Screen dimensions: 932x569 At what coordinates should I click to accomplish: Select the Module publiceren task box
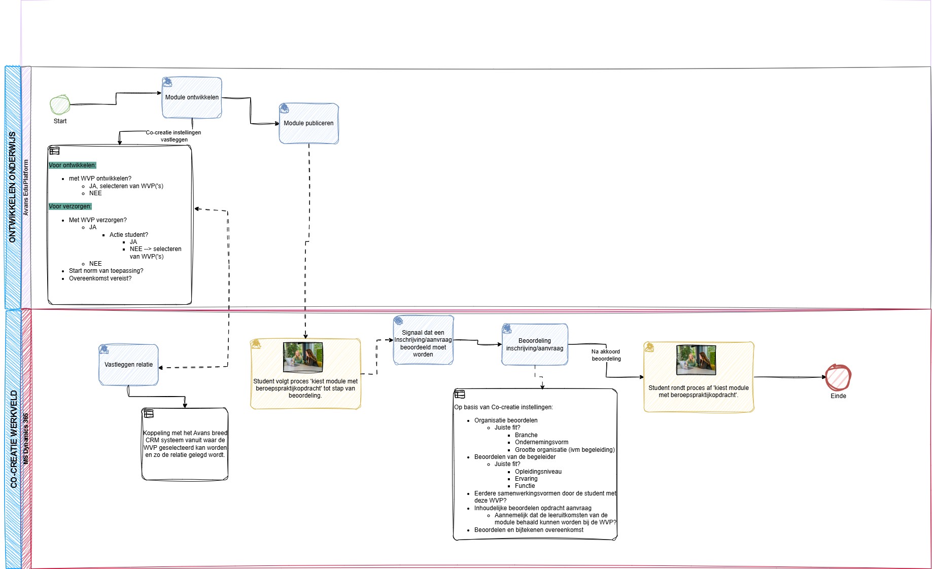[308, 123]
